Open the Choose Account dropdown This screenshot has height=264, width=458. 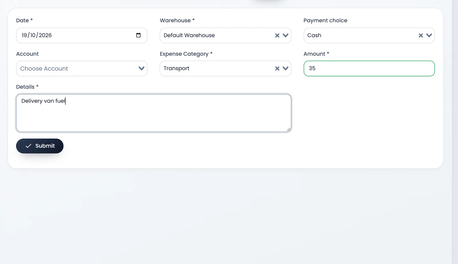click(x=82, y=68)
